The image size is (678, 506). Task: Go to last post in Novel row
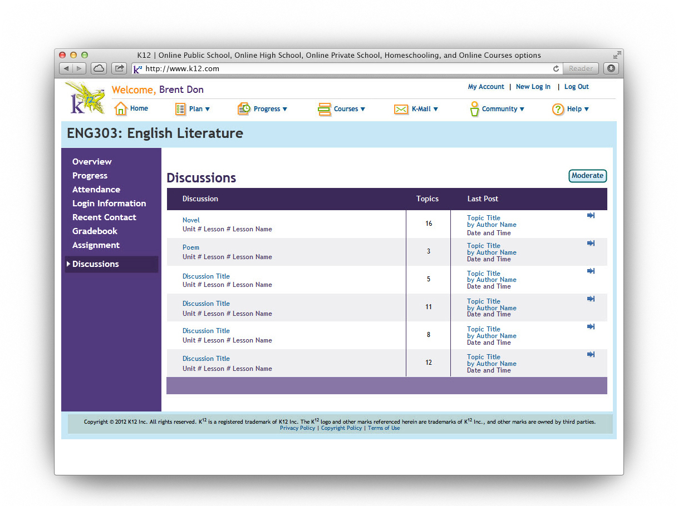click(x=591, y=215)
